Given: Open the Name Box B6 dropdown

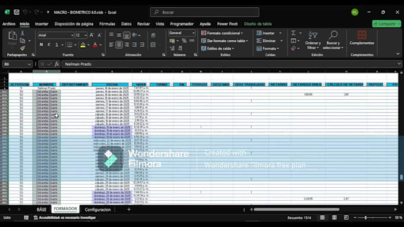Looking at the screenshot, I should click(x=29, y=64).
